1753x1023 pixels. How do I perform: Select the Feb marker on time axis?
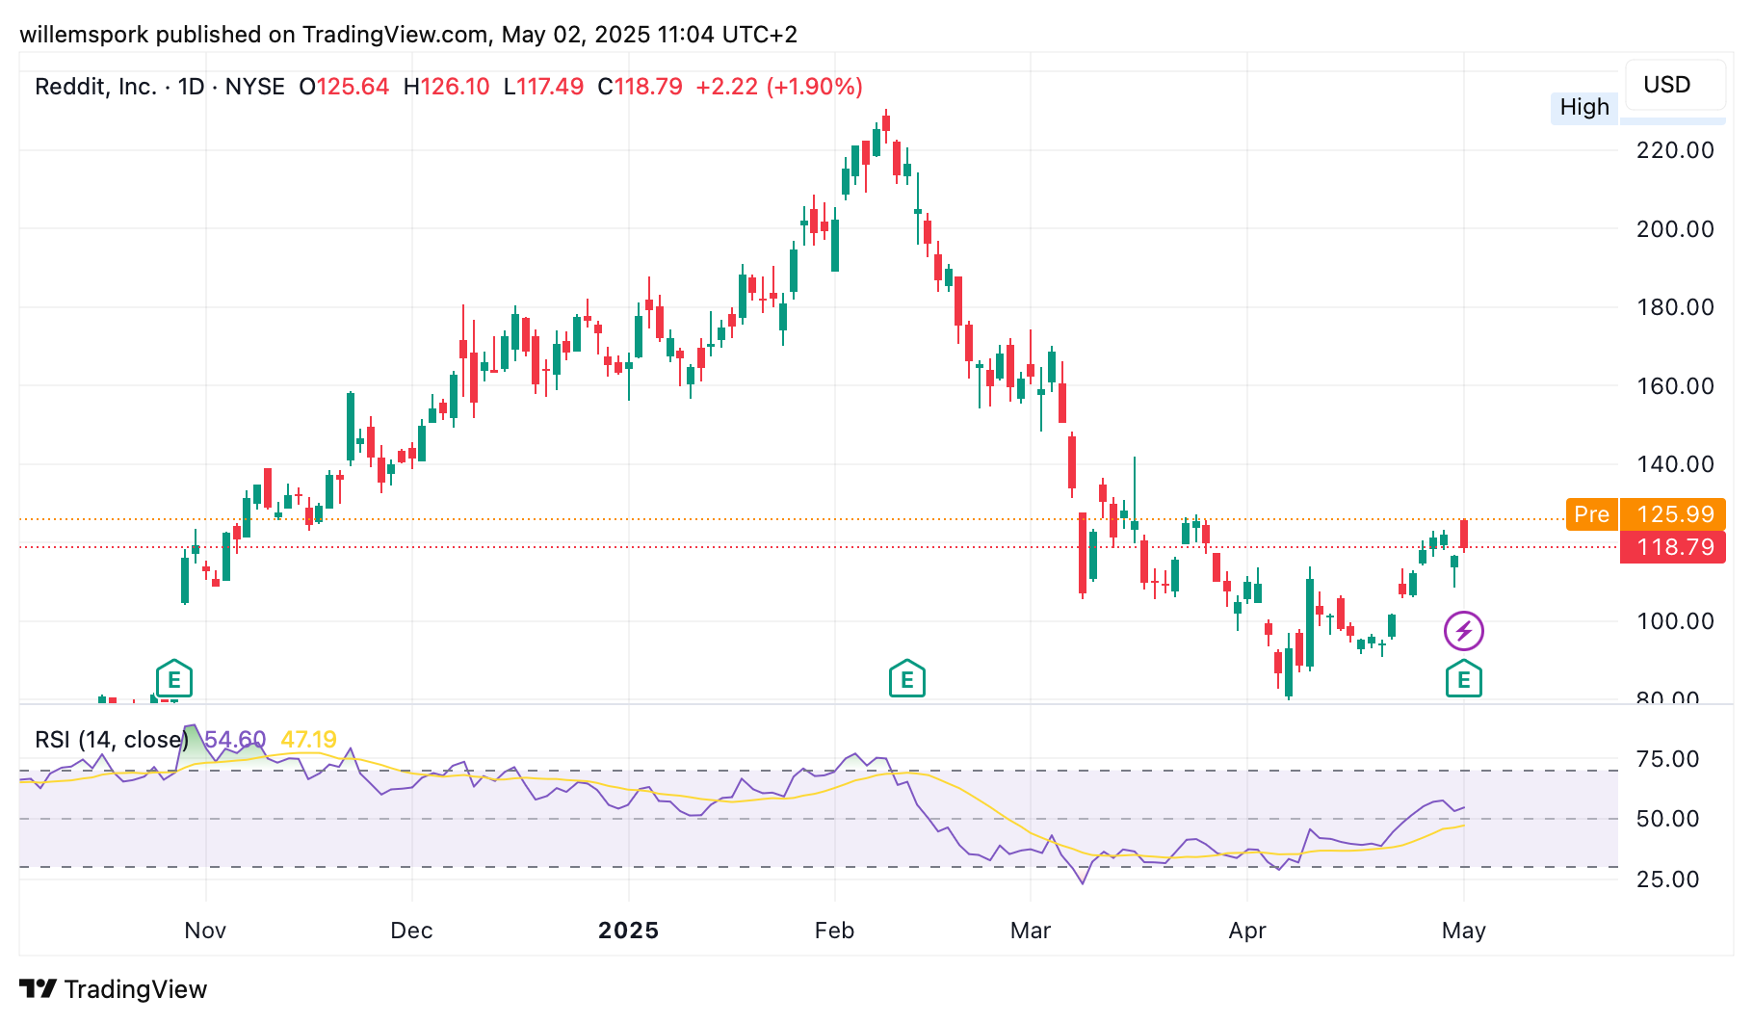834,931
